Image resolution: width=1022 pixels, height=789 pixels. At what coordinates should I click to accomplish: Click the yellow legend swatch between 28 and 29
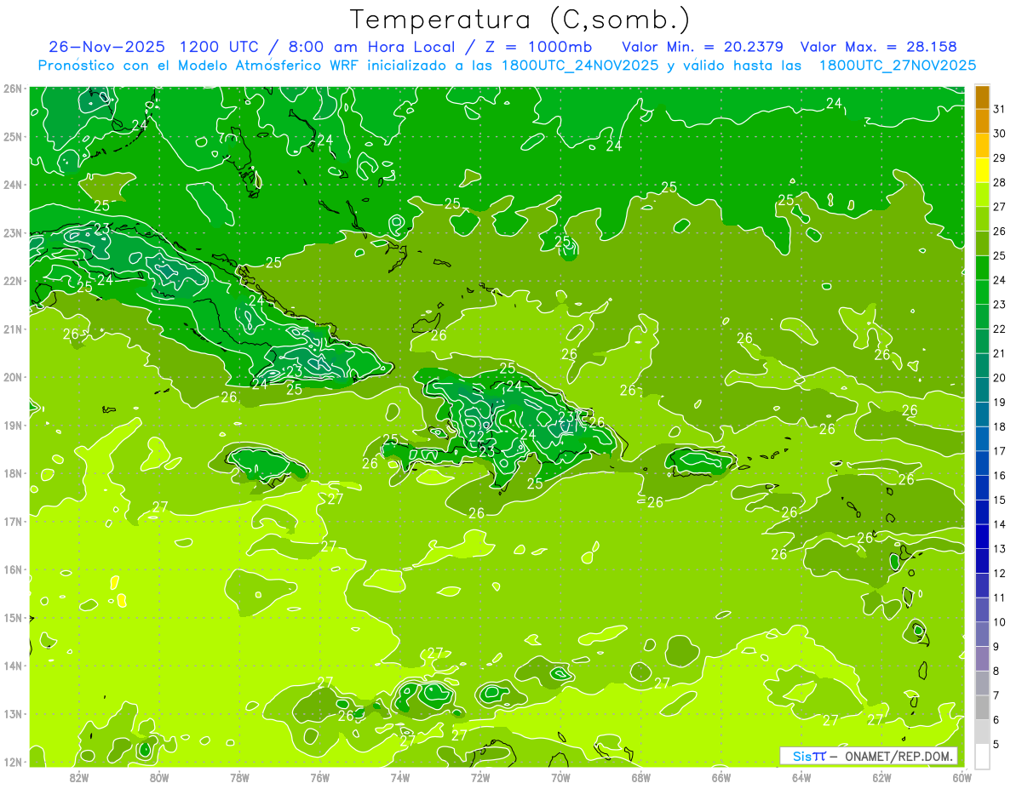(982, 170)
